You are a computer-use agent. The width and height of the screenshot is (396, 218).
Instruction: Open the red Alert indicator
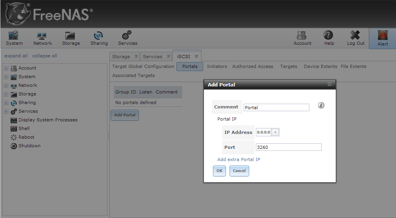[x=383, y=35]
